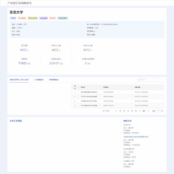Select page 1 in pagination

pyautogui.click(x=116, y=111)
